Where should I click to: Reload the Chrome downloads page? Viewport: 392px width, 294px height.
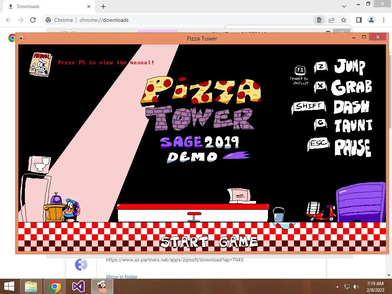(33, 20)
